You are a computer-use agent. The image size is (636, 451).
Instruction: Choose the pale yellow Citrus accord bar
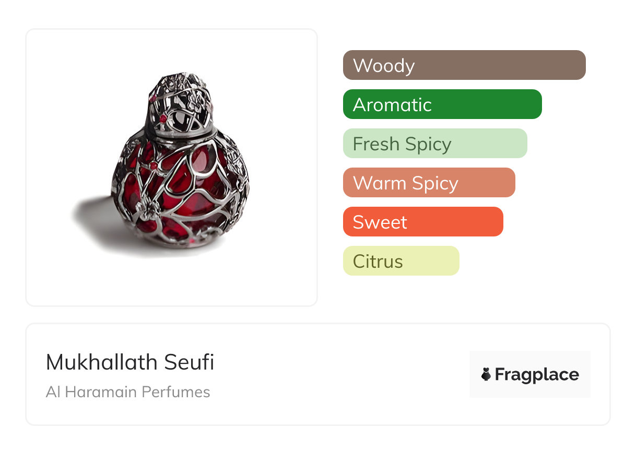401,261
